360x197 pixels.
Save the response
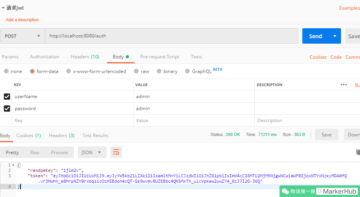point(326,134)
